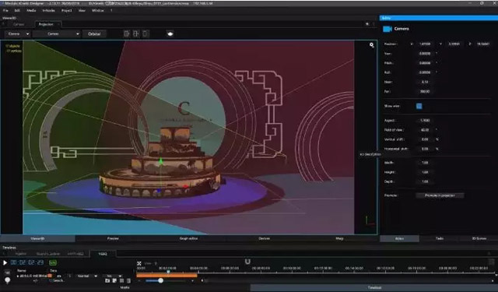This screenshot has height=292, width=498.
Task: Open the Media menu
Action: coord(31,10)
